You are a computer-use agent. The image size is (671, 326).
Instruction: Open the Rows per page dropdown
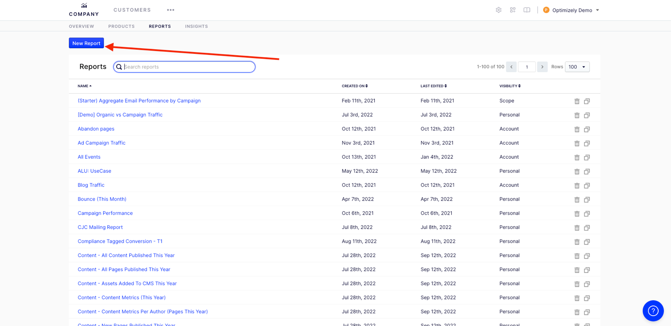pyautogui.click(x=577, y=67)
